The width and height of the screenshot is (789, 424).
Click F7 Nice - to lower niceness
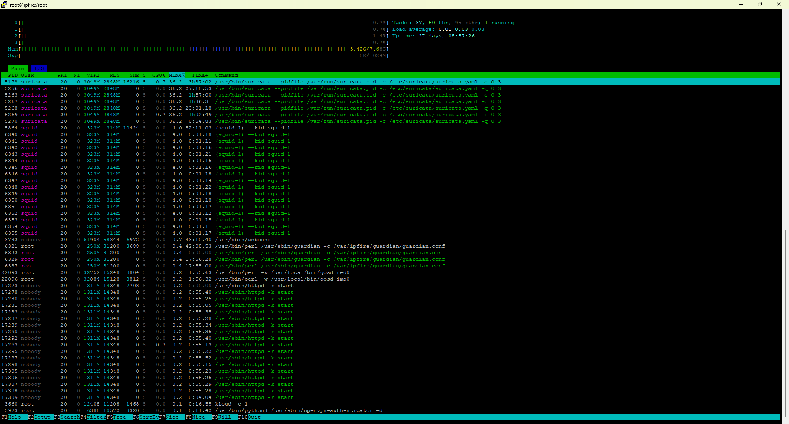point(172,417)
